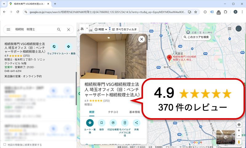246x148 pixels.
Task: Share the place with 共有 icon
Action: point(136,123)
